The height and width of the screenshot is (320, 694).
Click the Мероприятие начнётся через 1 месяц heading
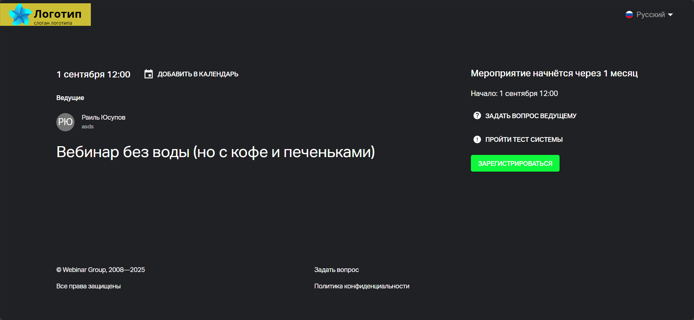coord(554,73)
